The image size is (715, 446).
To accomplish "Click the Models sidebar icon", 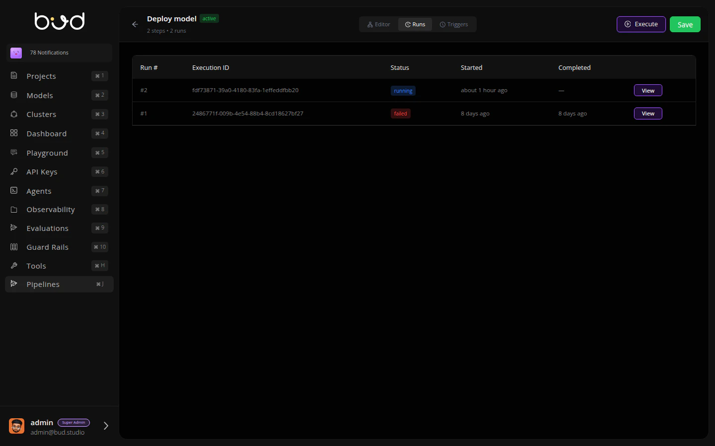I will click(x=14, y=95).
